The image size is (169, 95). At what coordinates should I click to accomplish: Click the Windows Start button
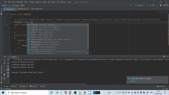click(x=3, y=93)
